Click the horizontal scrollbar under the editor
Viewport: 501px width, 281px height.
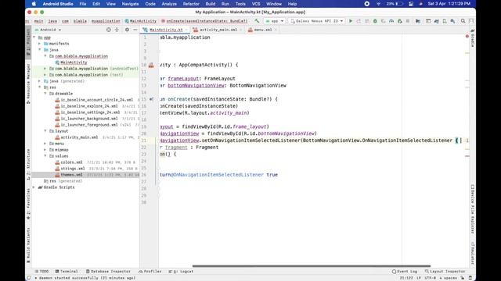[x=312, y=265]
